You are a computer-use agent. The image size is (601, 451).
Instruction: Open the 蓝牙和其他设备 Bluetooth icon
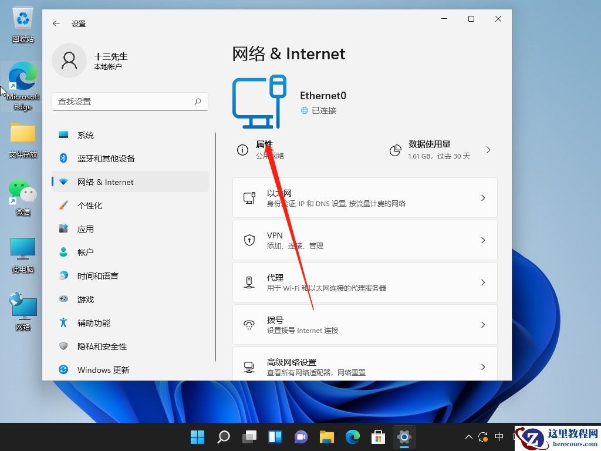[x=63, y=158]
